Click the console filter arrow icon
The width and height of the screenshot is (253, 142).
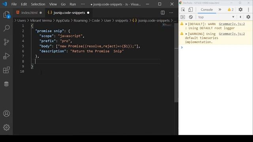click(240, 17)
